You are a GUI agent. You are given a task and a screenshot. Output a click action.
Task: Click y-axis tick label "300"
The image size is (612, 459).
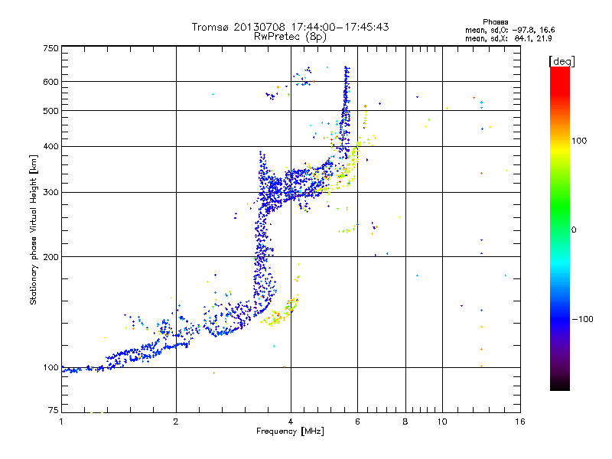50,193
